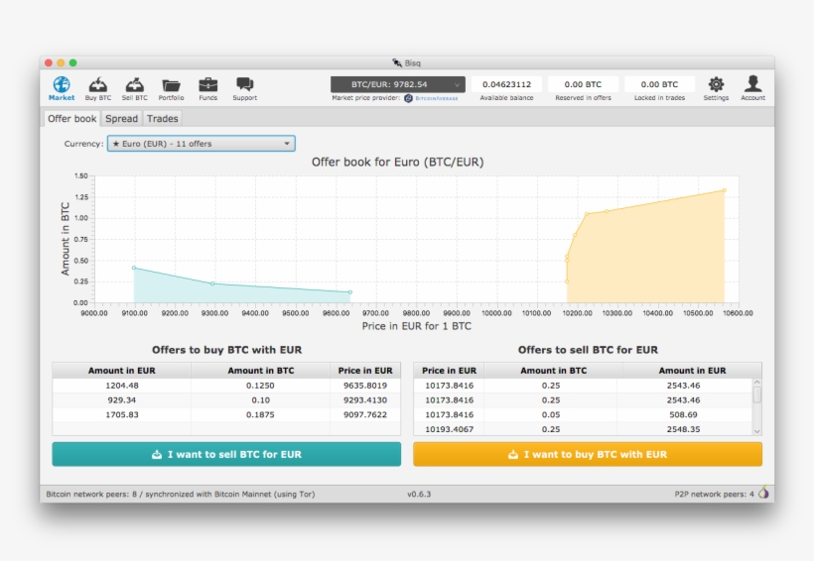Image resolution: width=814 pixels, height=561 pixels.
Task: Open Settings gear icon
Action: (x=716, y=84)
